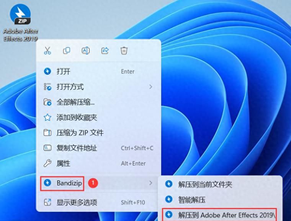Click the Delete trash can icon
The height and width of the screenshot is (221, 291).
[x=124, y=51]
